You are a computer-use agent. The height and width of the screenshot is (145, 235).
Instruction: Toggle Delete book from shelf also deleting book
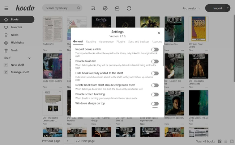(x=155, y=85)
